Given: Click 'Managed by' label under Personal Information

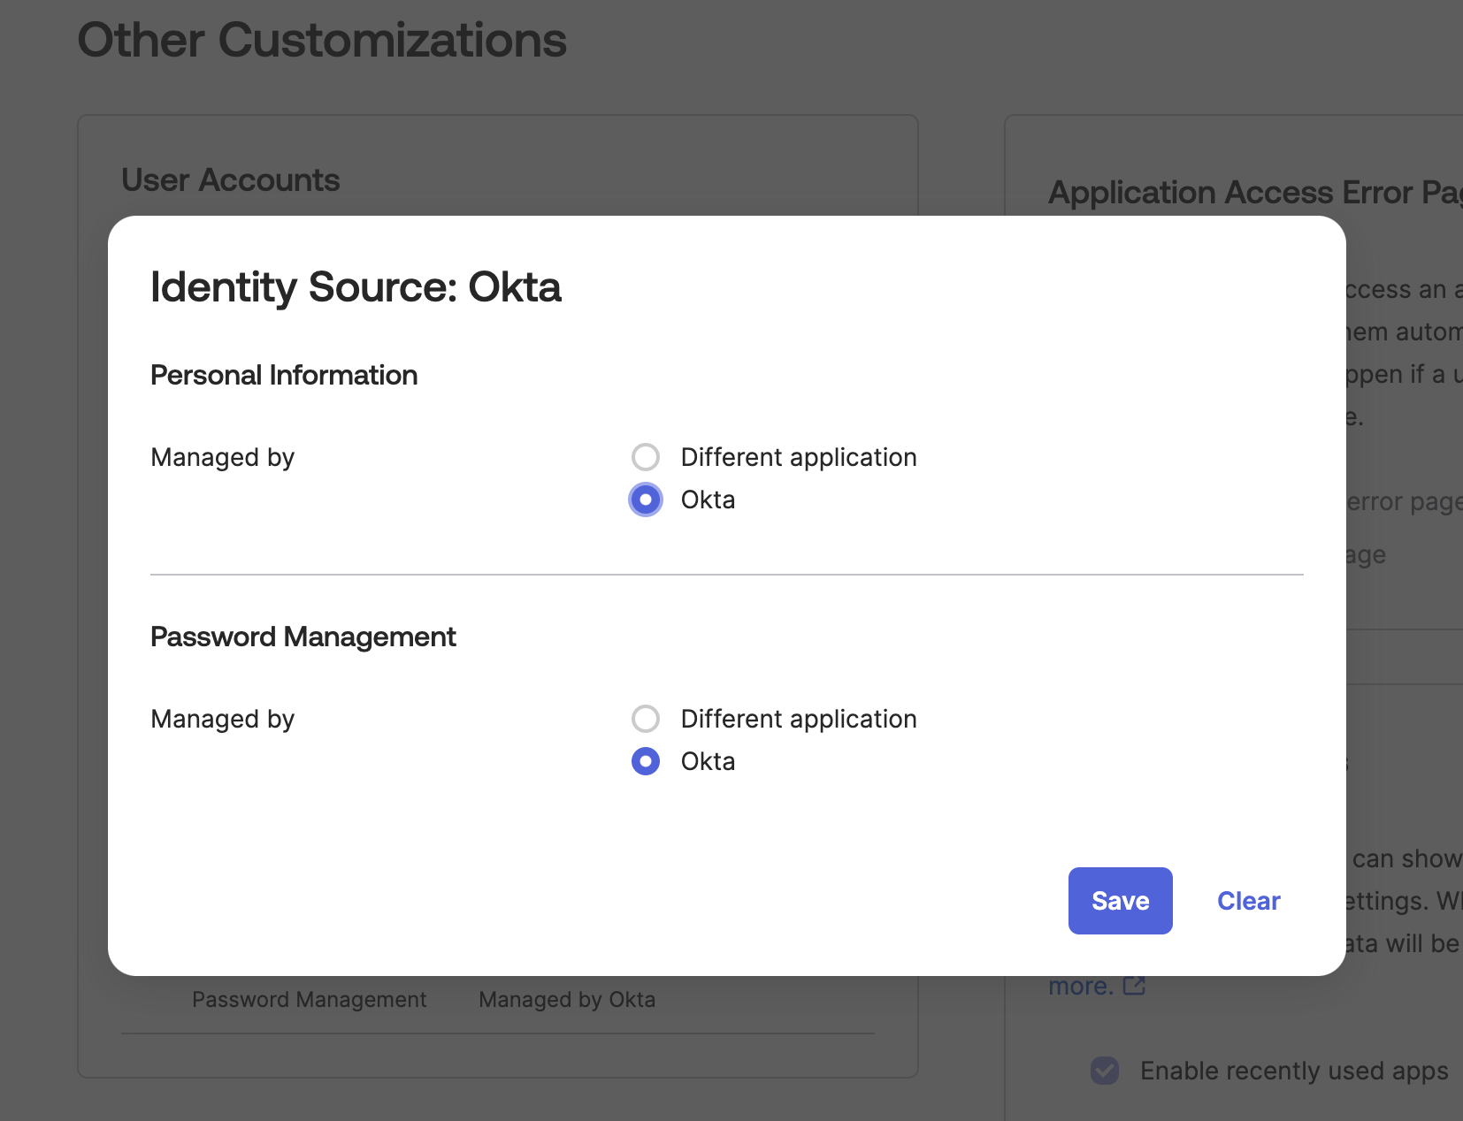Looking at the screenshot, I should coord(222,457).
